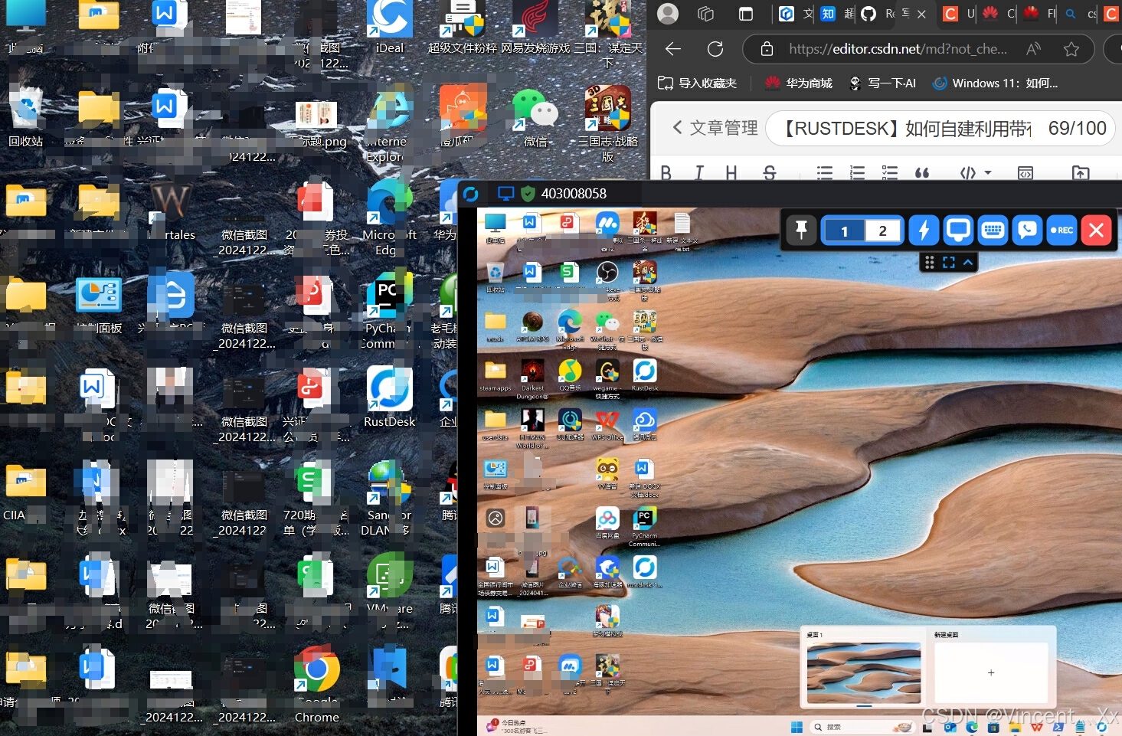Disconnect the remote session with red X
Image resolution: width=1122 pixels, height=736 pixels.
(x=1096, y=230)
